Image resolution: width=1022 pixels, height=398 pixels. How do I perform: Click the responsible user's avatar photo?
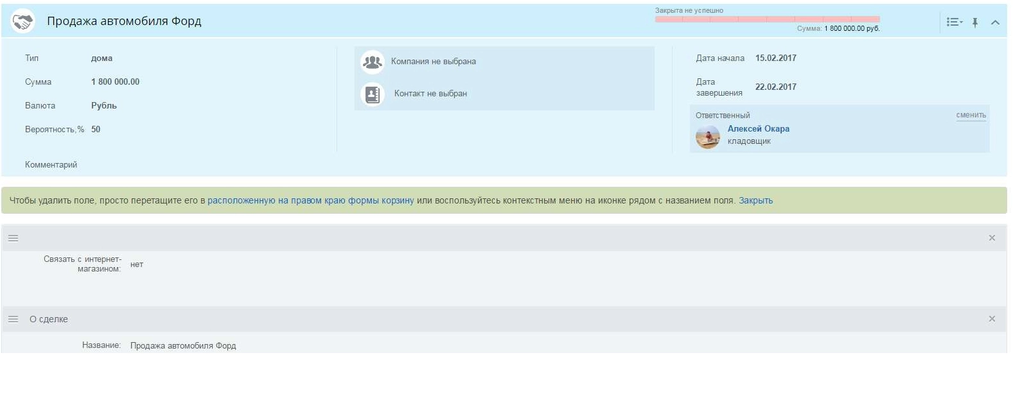pyautogui.click(x=708, y=136)
